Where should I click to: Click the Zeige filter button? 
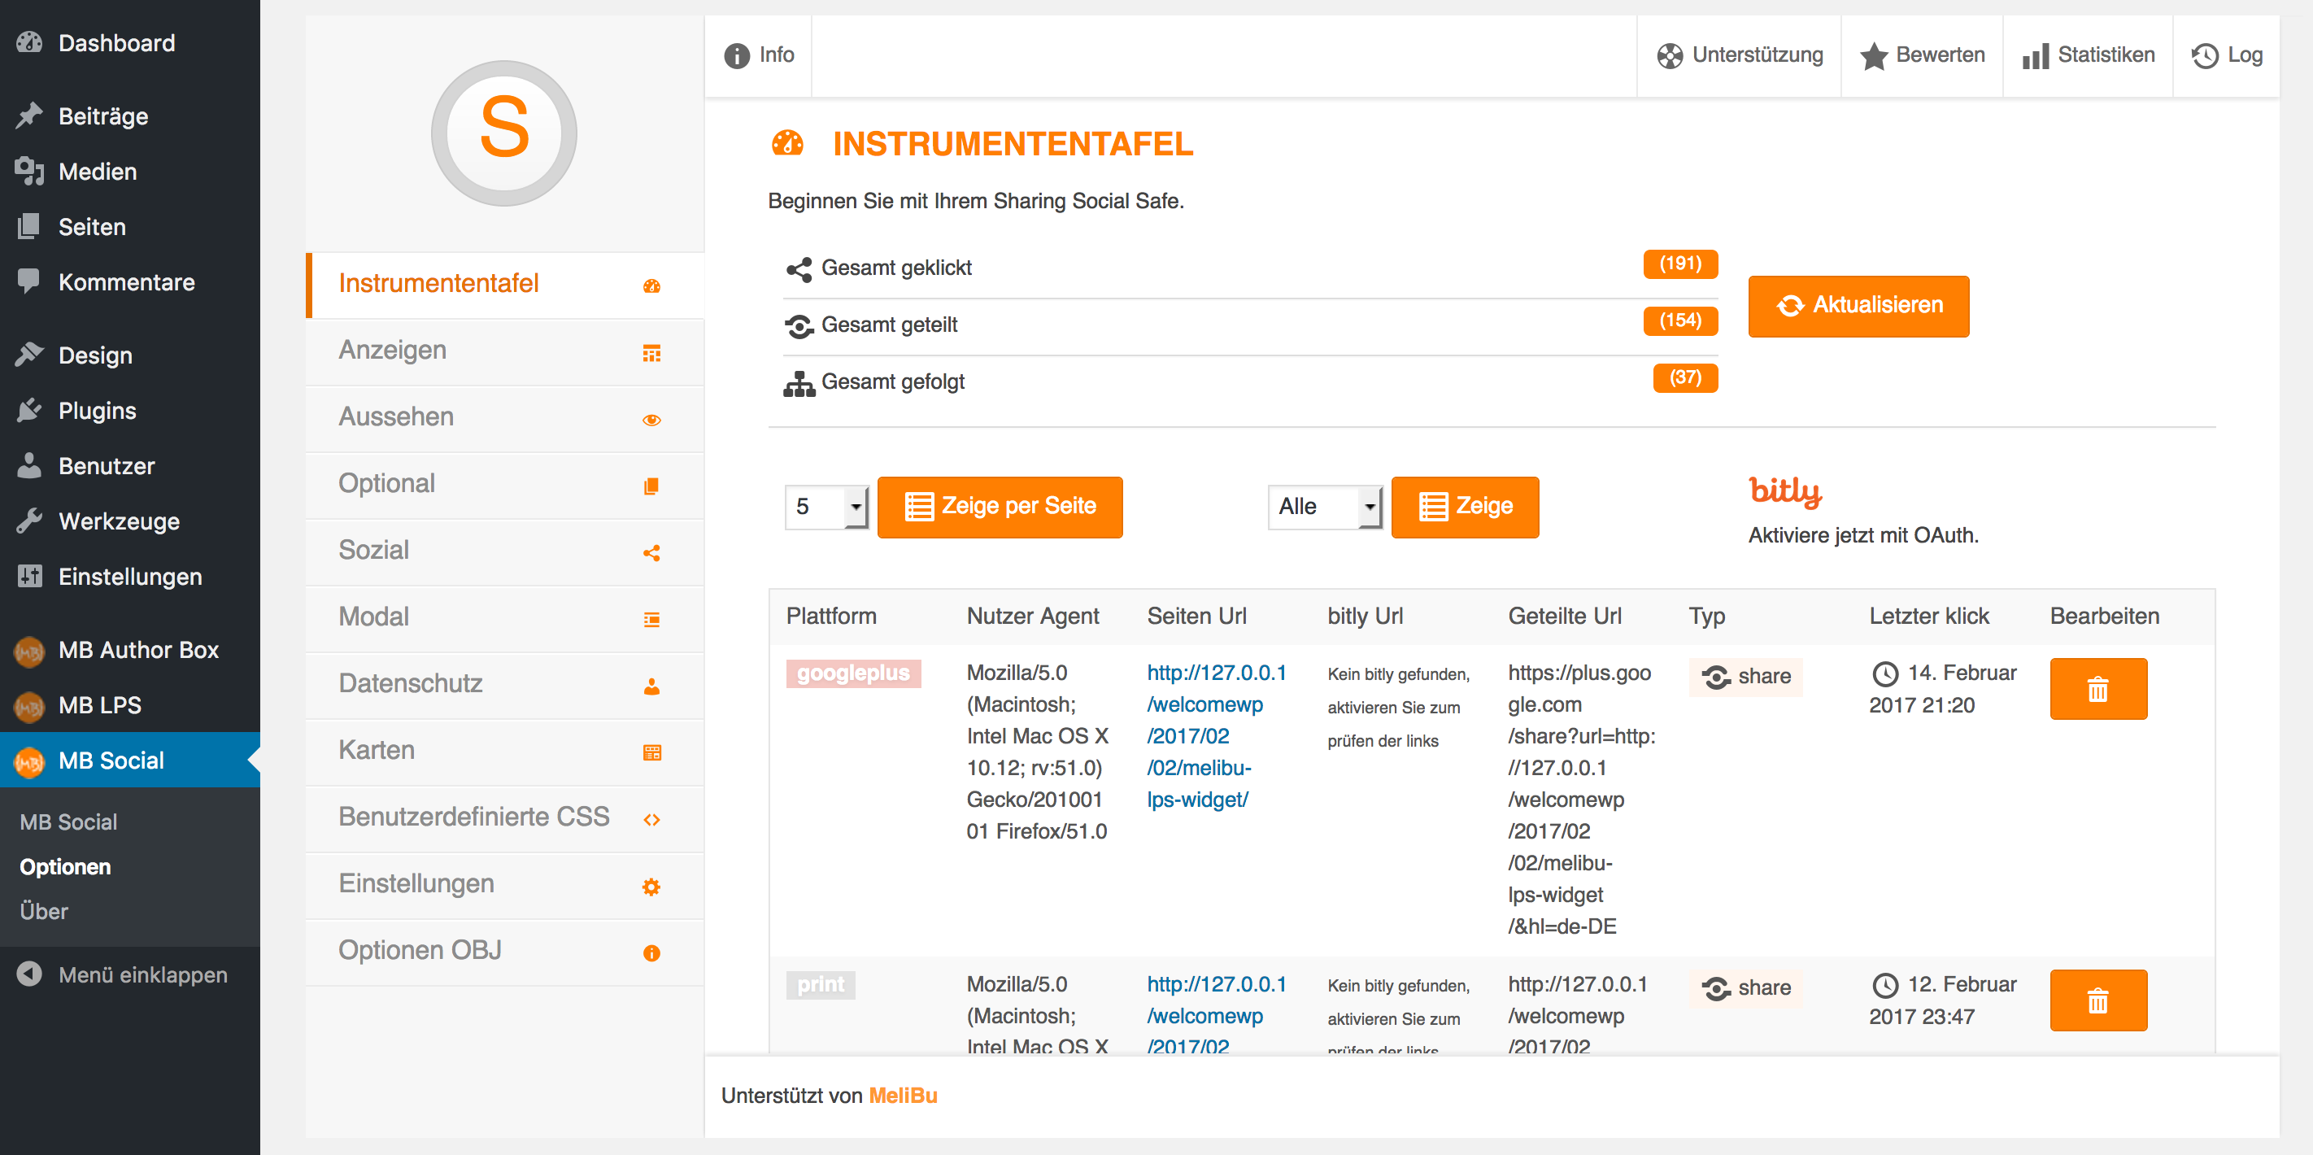point(1465,507)
